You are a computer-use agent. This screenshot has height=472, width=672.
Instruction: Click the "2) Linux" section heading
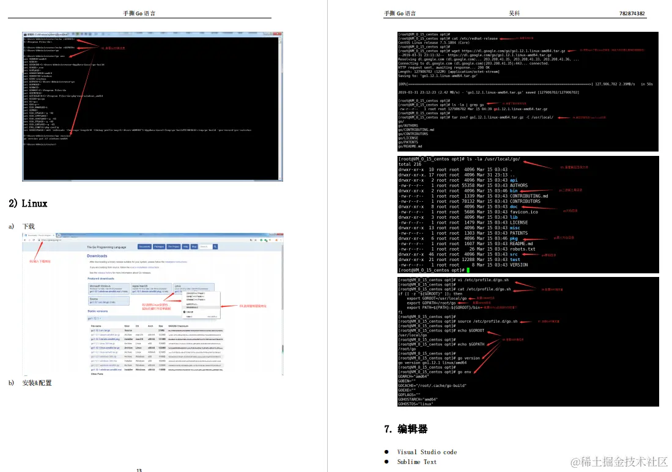(28, 203)
